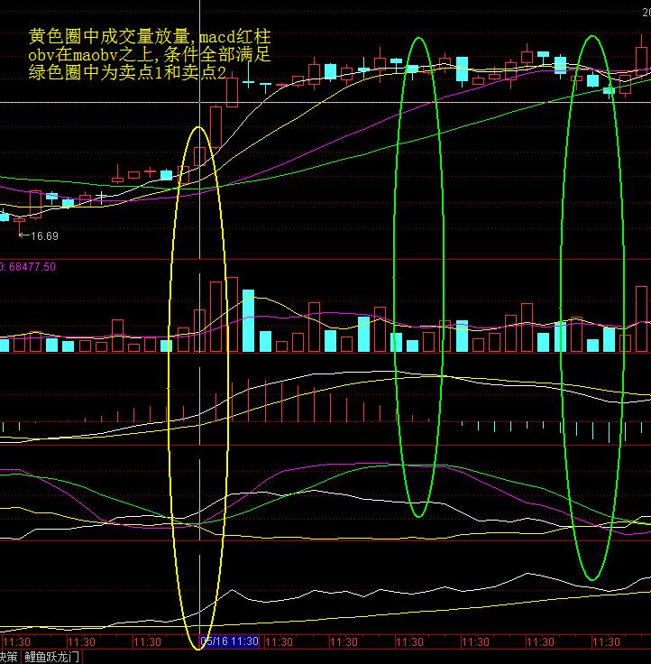Click the bottom of the right green ellipse
The width and height of the screenshot is (651, 664).
pyautogui.click(x=591, y=579)
